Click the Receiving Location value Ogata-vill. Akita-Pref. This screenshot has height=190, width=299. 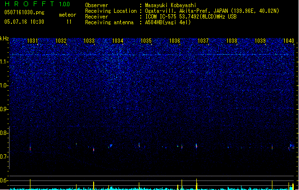(x=177, y=11)
